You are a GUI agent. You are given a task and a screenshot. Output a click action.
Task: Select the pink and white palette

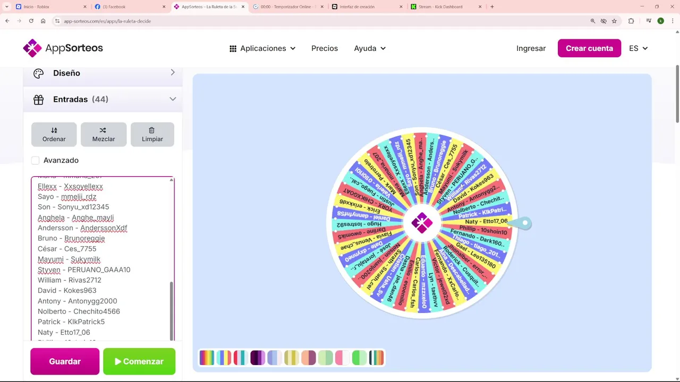343,358
